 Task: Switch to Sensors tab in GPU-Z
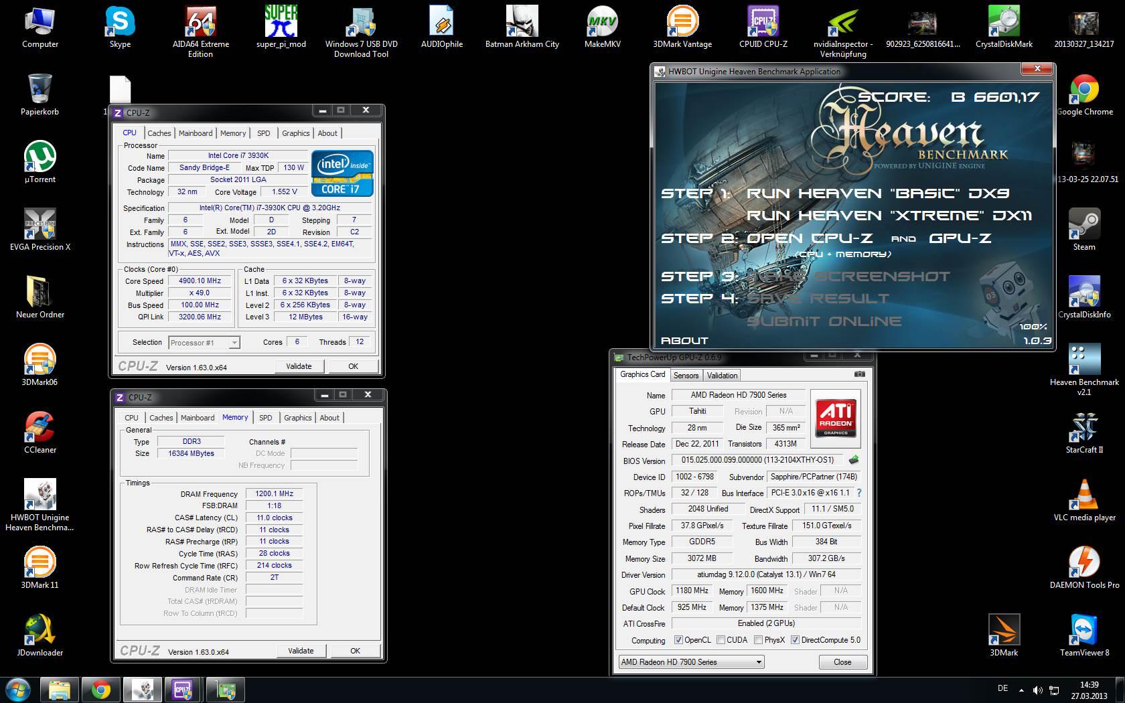coord(686,376)
